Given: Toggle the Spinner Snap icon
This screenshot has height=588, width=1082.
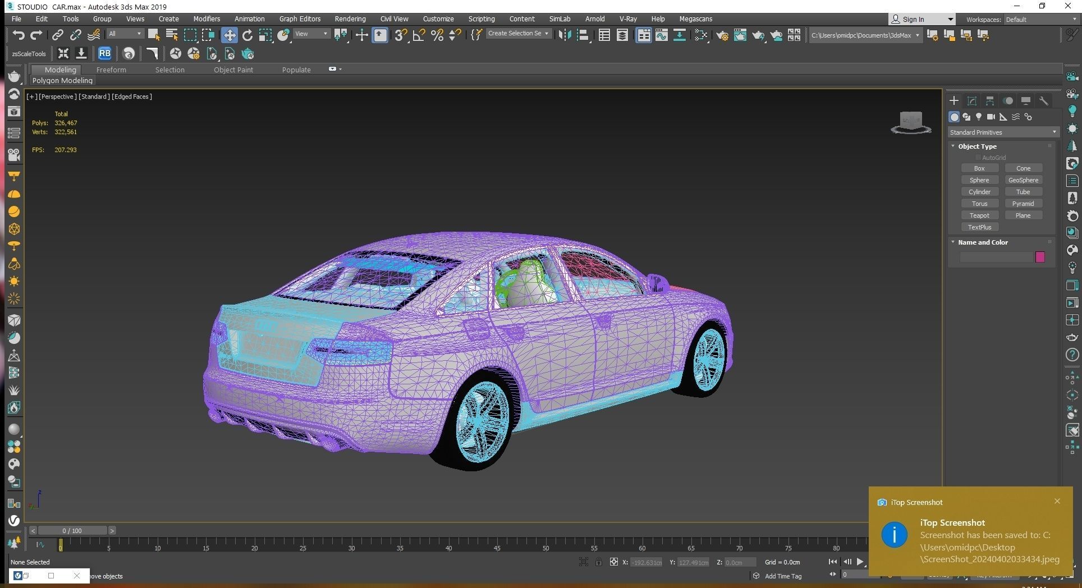Looking at the screenshot, I should click(455, 35).
